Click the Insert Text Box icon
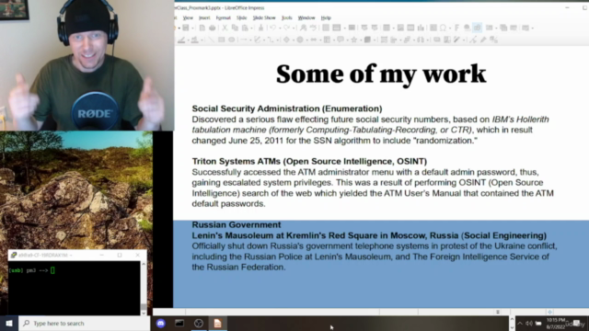Viewport: 589px width, 331px height. [433, 28]
